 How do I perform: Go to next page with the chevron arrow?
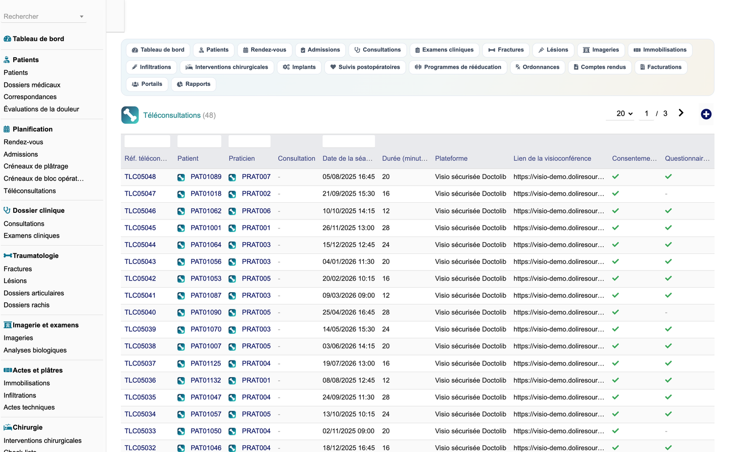pyautogui.click(x=681, y=113)
